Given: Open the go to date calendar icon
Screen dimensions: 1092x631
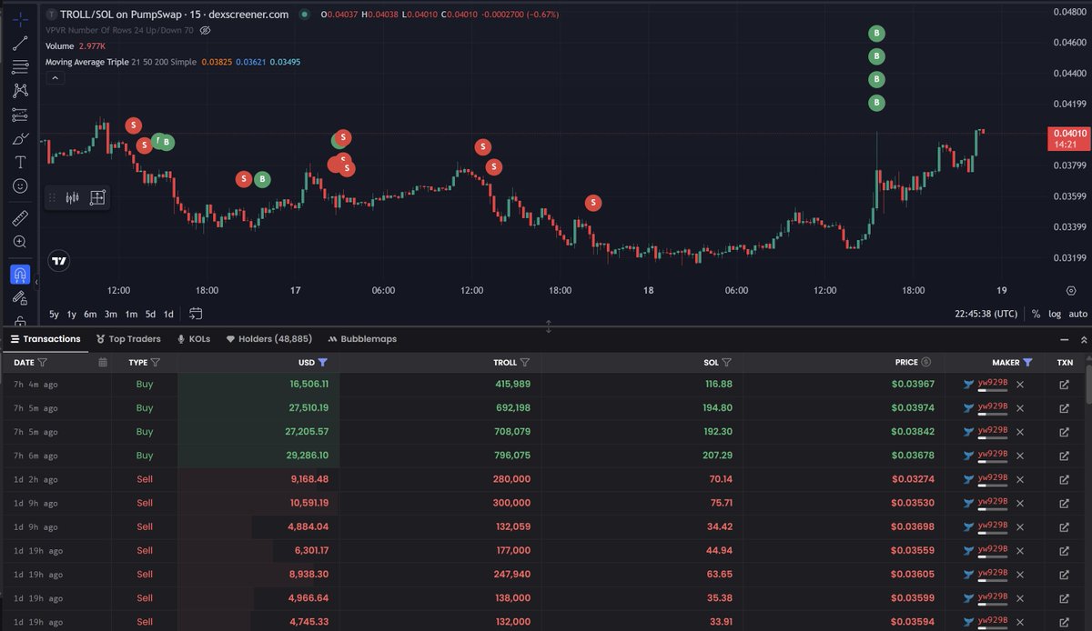Looking at the screenshot, I should click(x=196, y=314).
